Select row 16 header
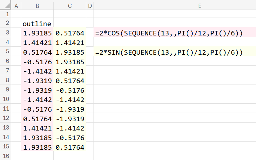The height and width of the screenshot is (160, 256). point(6,156)
